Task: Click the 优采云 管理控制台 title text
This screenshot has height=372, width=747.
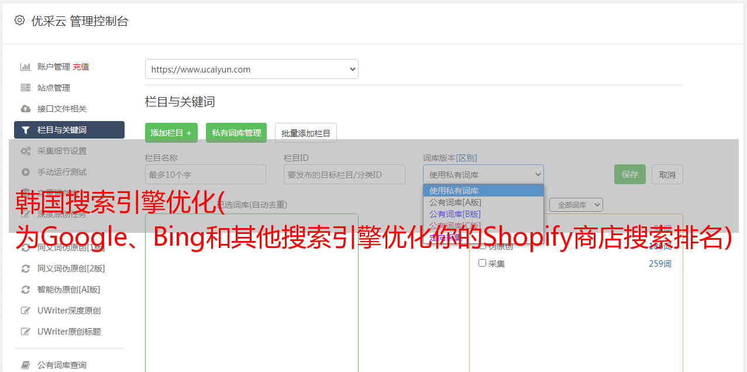Action: 80,21
